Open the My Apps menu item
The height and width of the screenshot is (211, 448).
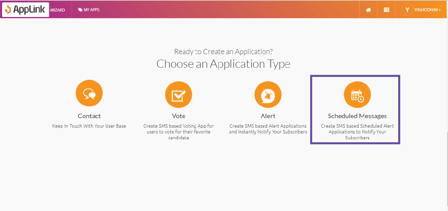89,10
